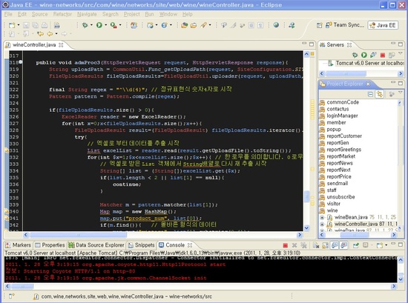Open dropdown arrow next to Run icon
The image size is (408, 303).
tap(105, 25)
